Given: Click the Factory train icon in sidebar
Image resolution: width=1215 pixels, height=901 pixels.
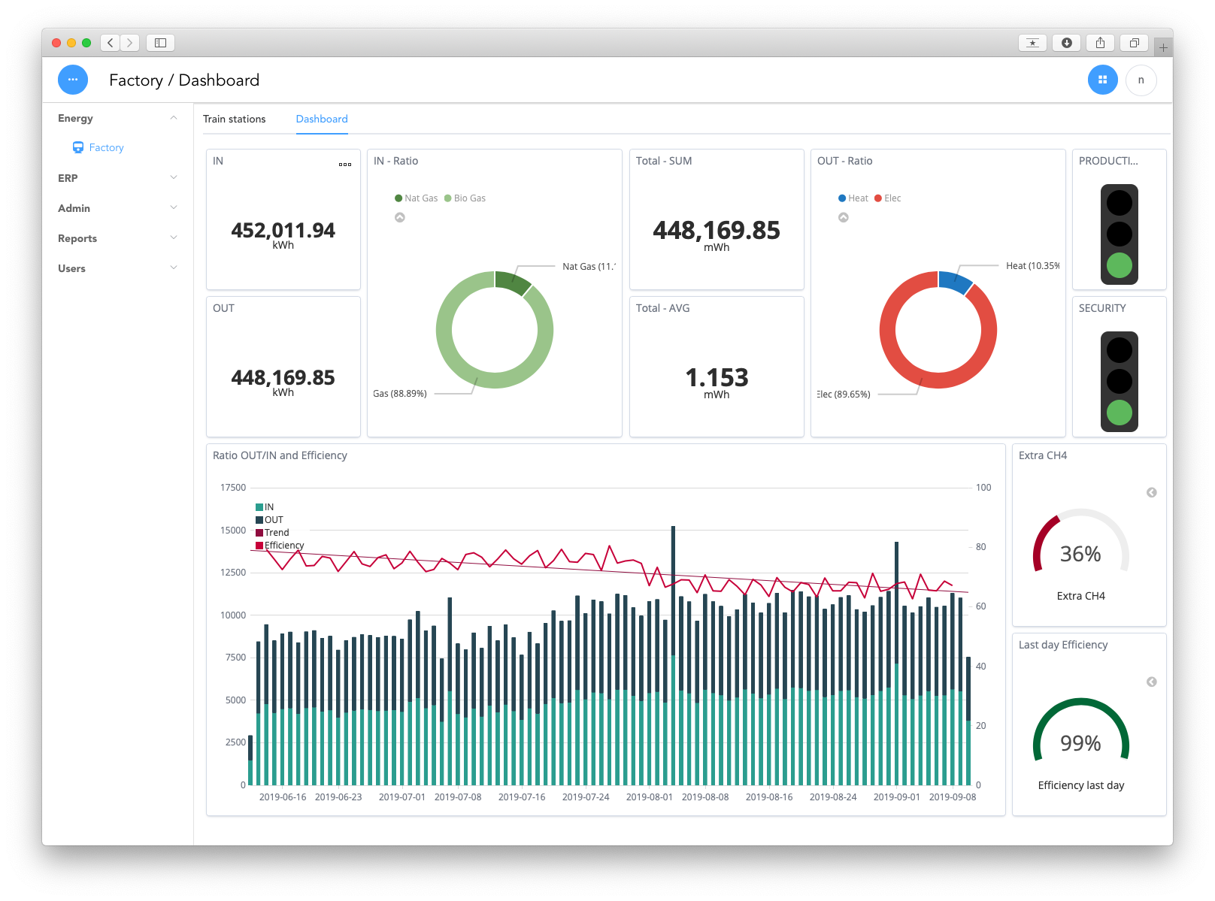Looking at the screenshot, I should [78, 147].
